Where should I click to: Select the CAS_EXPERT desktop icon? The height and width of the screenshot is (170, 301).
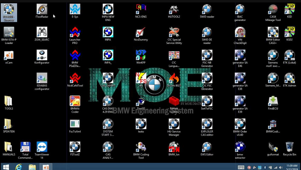pyautogui.click(x=108, y=80)
